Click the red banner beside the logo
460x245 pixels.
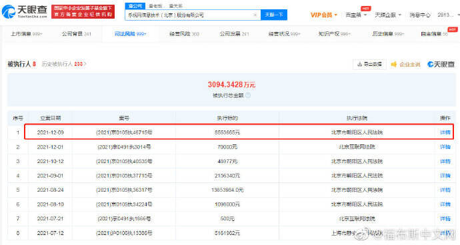[x=83, y=11]
